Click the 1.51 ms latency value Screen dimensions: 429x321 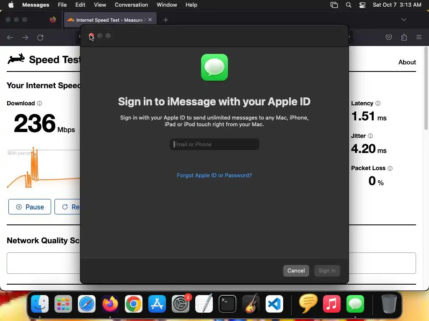(x=369, y=117)
